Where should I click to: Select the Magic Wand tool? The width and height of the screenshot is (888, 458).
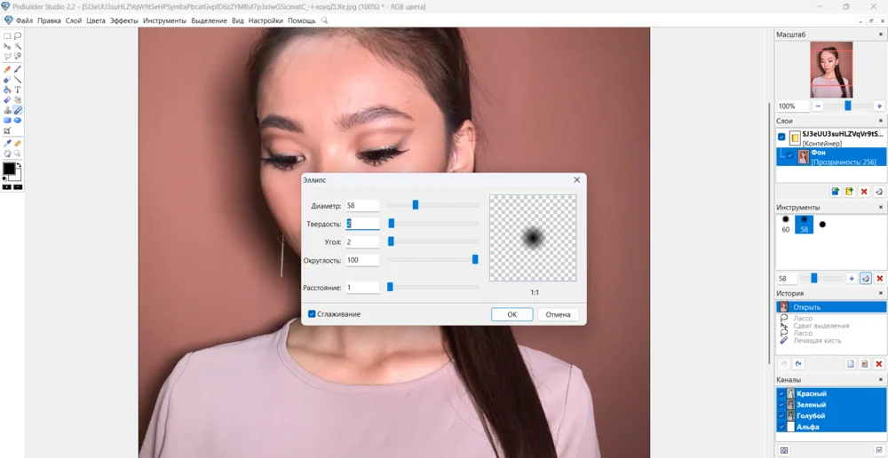coord(18,46)
